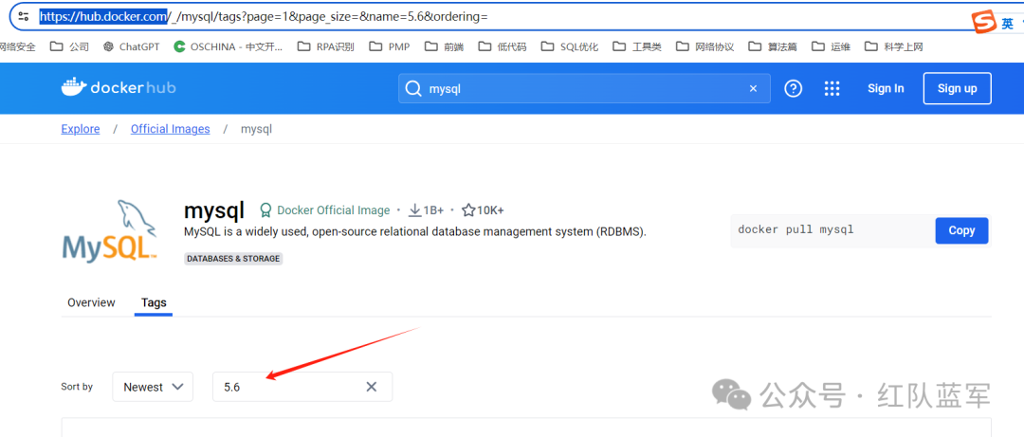Open the ChatGPT bookmark
Image resolution: width=1024 pixels, height=437 pixels.
[131, 46]
